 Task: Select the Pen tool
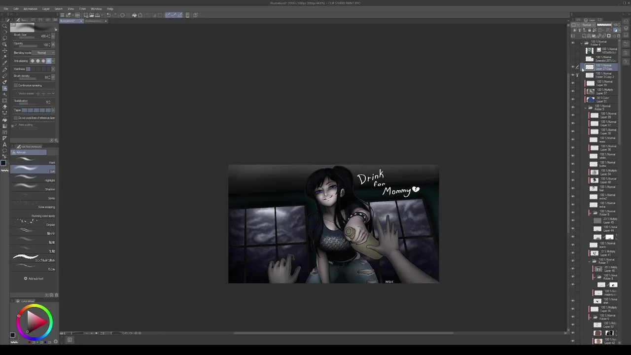[x=4, y=70]
